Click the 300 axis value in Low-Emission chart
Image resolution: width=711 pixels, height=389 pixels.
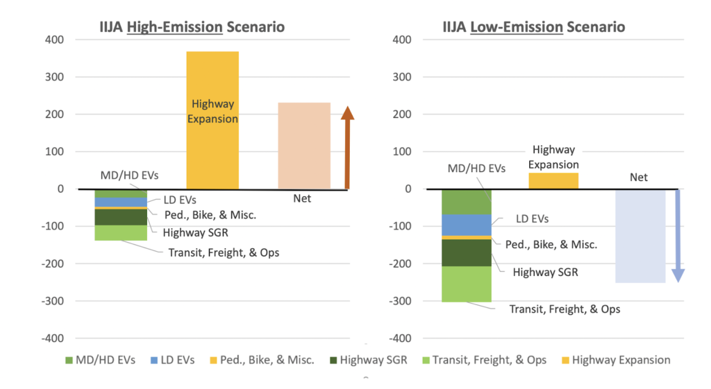point(402,77)
